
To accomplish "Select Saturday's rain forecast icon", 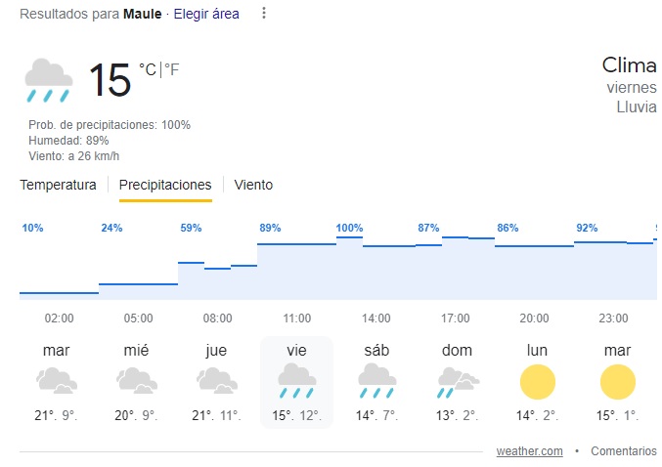I will [x=376, y=380].
